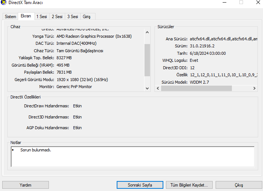
Task: Click feature levels '12_1,12_0,11_1' value
Action: coord(224,75)
